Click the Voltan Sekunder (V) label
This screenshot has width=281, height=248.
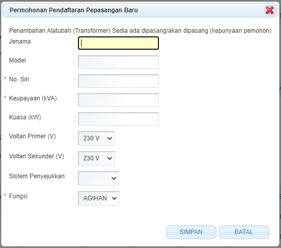tap(36, 156)
